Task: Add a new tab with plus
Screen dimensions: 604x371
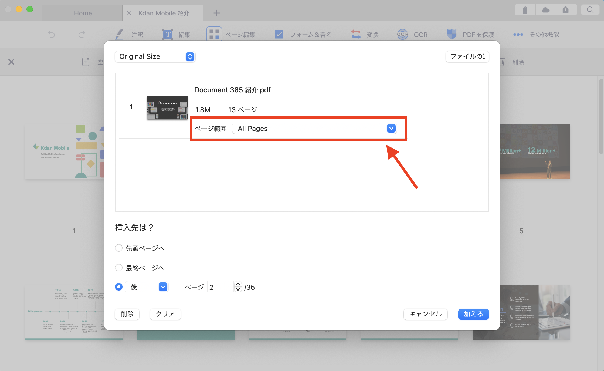Action: pos(216,13)
